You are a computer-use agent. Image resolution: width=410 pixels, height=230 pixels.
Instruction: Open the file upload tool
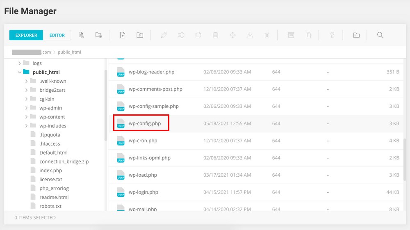pos(123,35)
